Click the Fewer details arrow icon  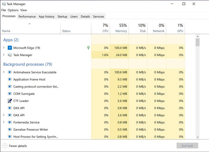click(5, 146)
